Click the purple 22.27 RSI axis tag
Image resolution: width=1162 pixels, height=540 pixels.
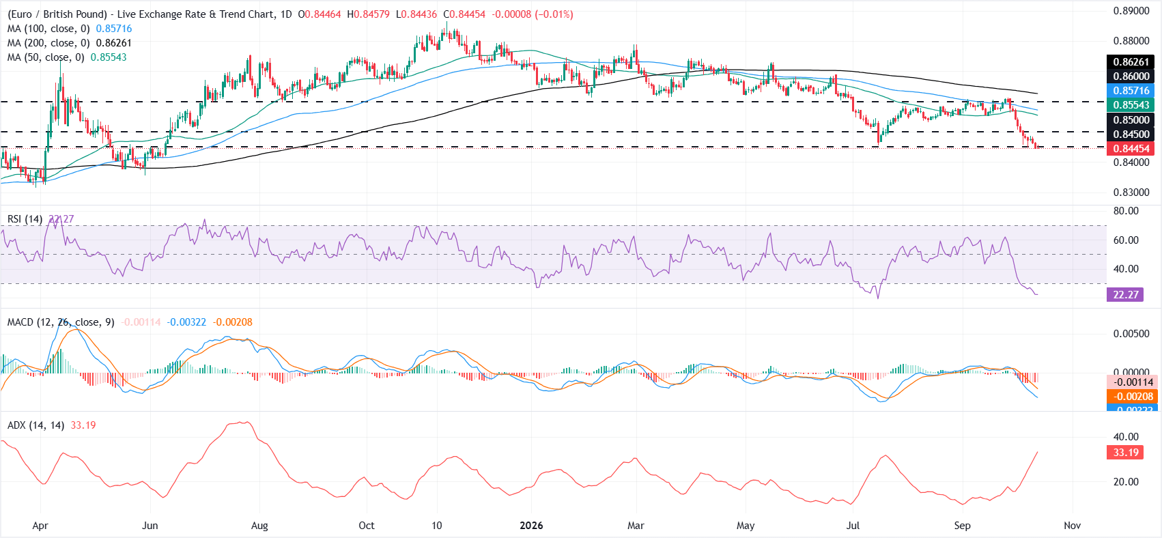1125,295
